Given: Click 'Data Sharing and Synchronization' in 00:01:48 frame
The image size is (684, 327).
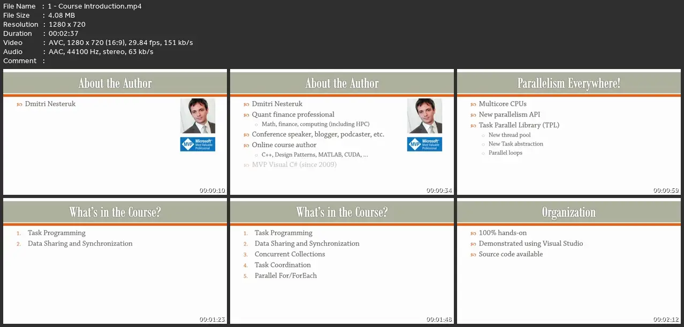Looking at the screenshot, I should click(x=307, y=244).
